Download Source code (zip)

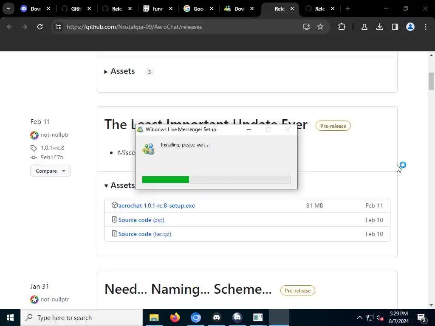pyautogui.click(x=141, y=220)
